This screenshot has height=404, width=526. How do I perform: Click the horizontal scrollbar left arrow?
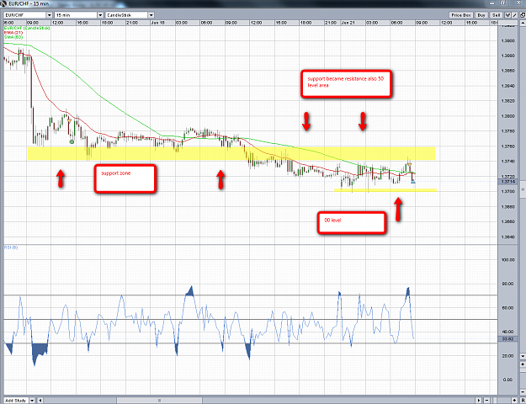click(x=40, y=401)
